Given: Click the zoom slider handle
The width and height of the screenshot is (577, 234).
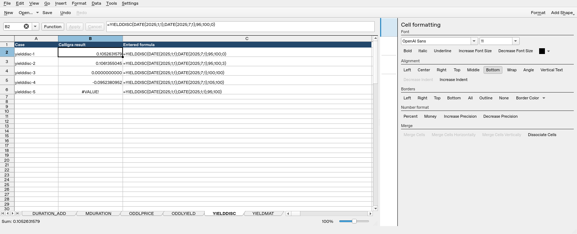Looking at the screenshot, I should [354, 221].
